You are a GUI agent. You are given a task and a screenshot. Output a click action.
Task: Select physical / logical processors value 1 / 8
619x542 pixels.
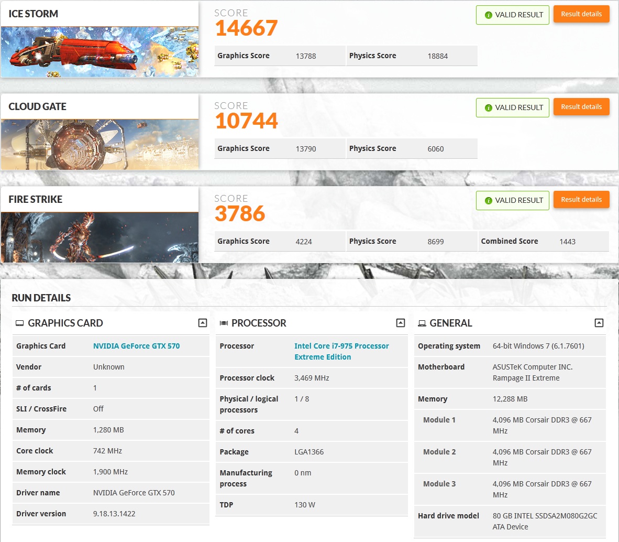[302, 399]
